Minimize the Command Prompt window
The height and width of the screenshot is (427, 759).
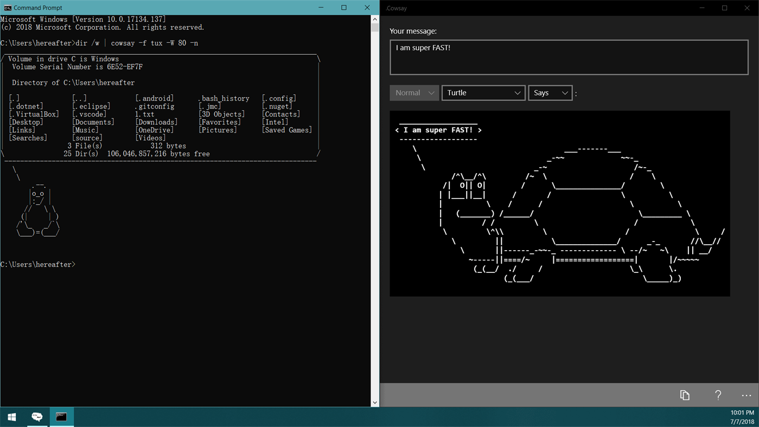pyautogui.click(x=321, y=8)
